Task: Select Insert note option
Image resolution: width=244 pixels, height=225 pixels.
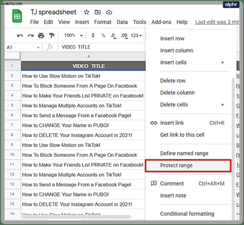Action: tap(188, 196)
